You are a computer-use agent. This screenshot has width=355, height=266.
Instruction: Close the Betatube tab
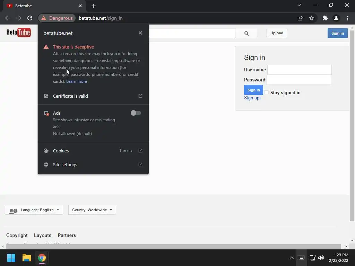pyautogui.click(x=80, y=6)
